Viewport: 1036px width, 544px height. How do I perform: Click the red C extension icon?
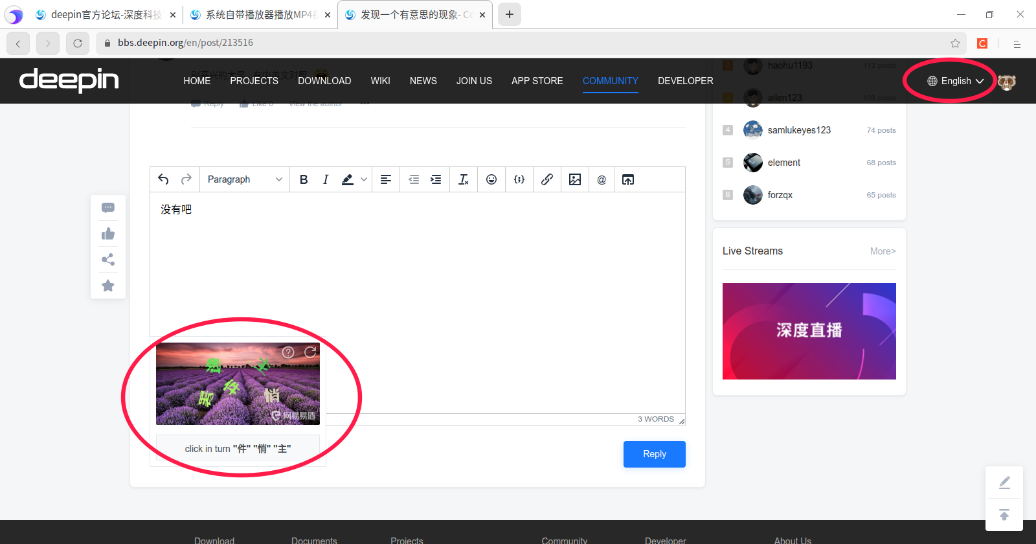pos(982,43)
